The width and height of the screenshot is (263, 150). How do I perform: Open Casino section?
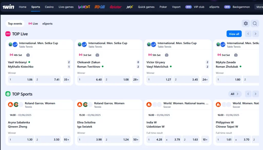(x=49, y=7)
